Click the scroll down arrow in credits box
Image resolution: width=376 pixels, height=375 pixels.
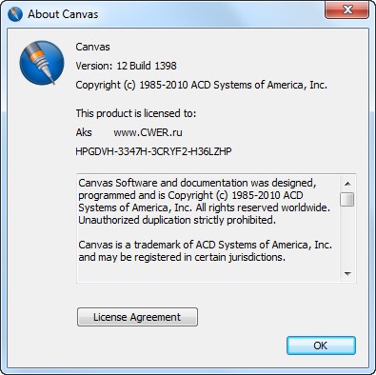tap(347, 273)
